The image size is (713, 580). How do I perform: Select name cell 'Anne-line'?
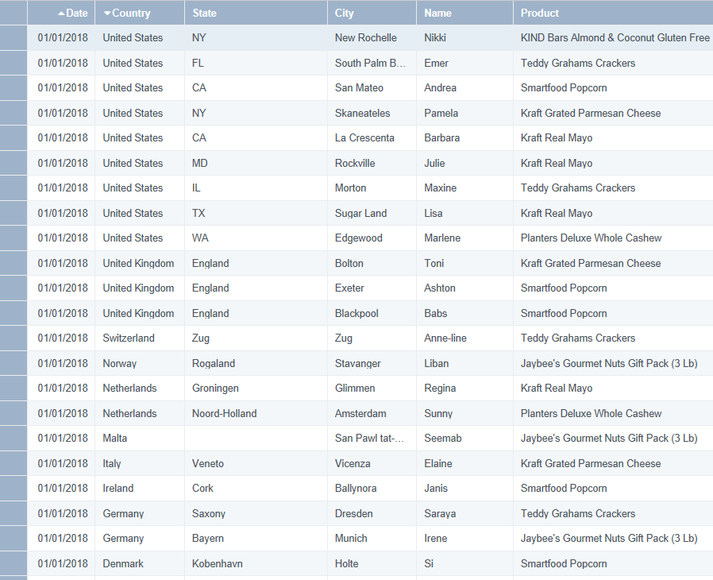pyautogui.click(x=464, y=338)
